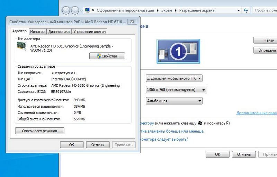Click the '564 МБ' shared memory value
Screen dimensions: 277x177
coord(79,119)
